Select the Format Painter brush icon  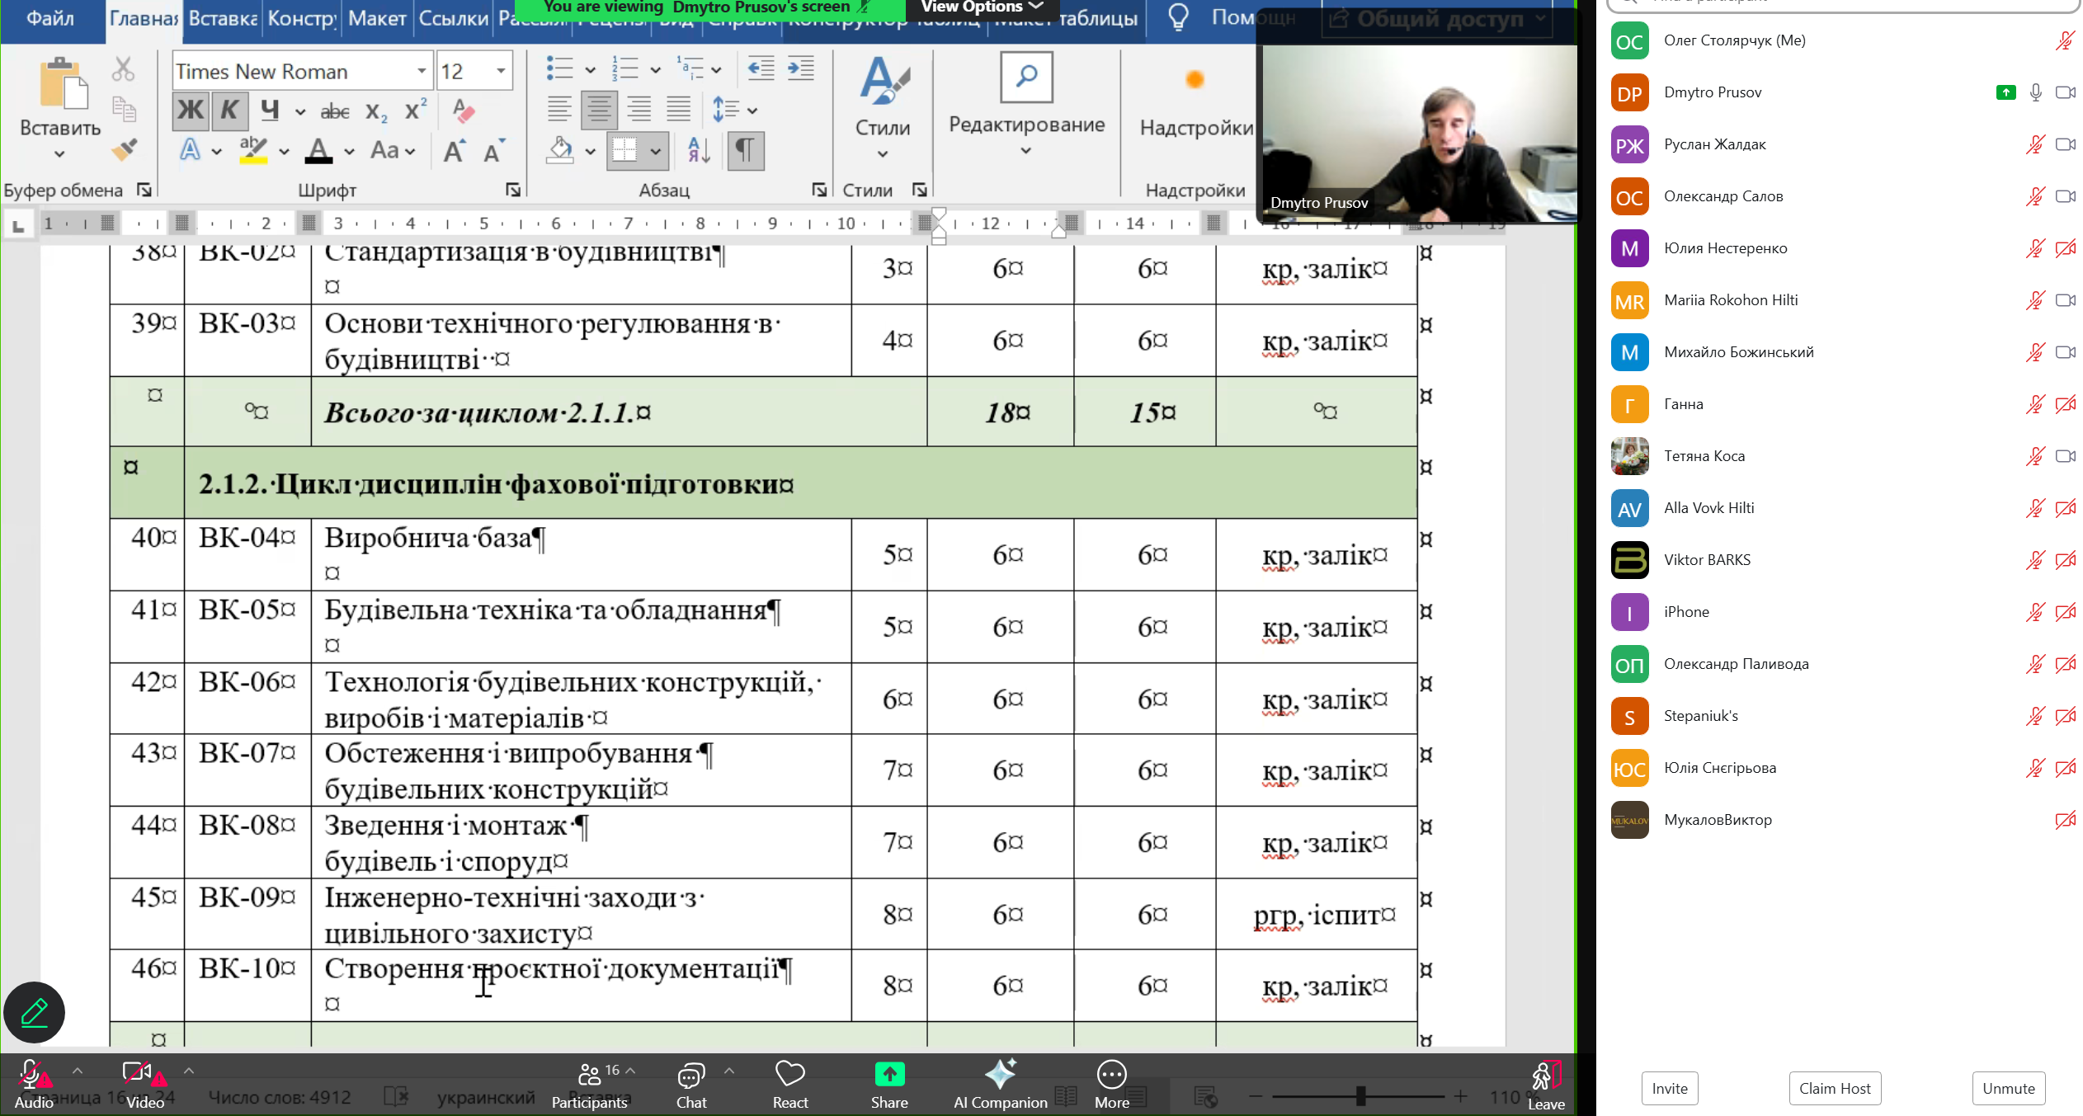click(124, 149)
